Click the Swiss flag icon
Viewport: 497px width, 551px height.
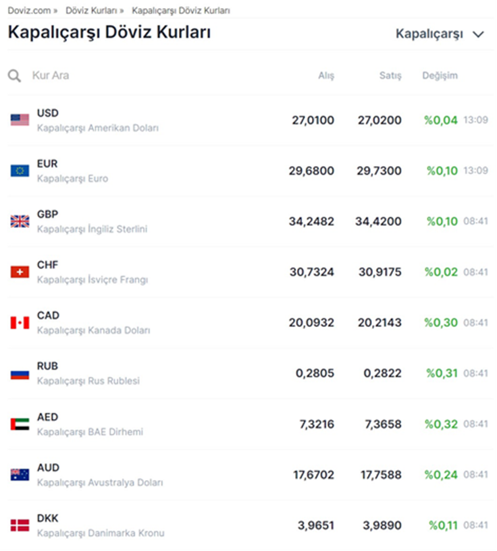[x=20, y=272]
